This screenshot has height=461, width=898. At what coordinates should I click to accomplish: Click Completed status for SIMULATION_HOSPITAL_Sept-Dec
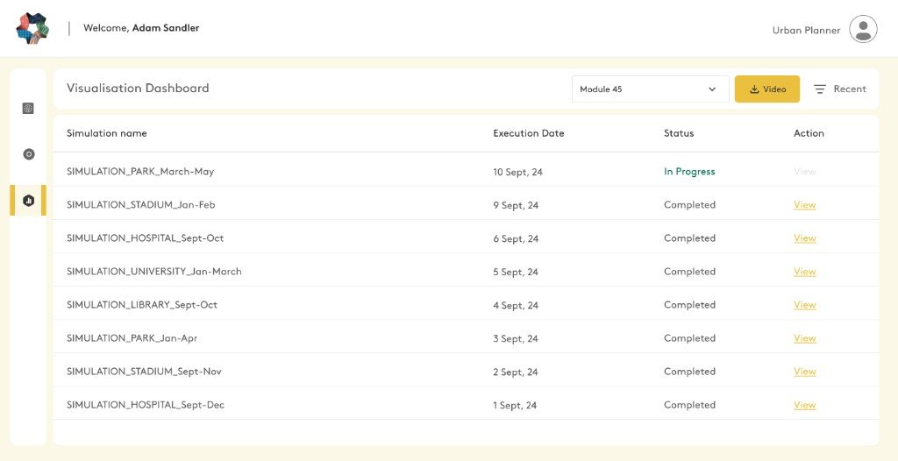[689, 405]
